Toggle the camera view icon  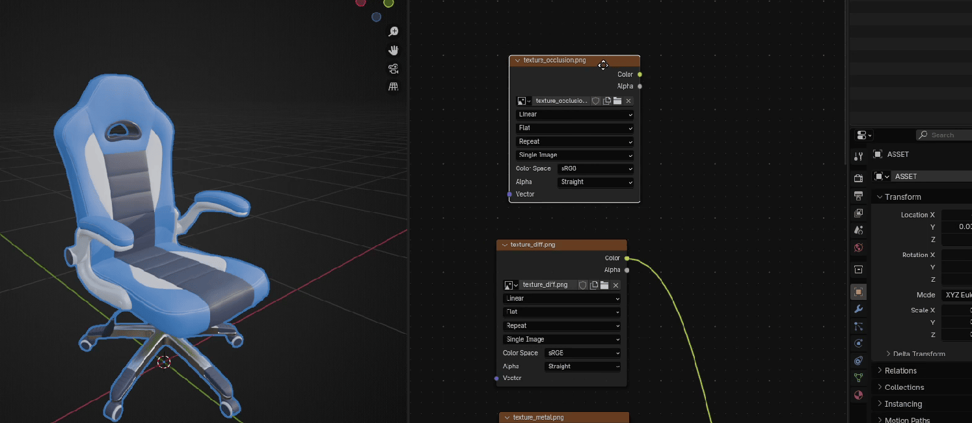(393, 69)
